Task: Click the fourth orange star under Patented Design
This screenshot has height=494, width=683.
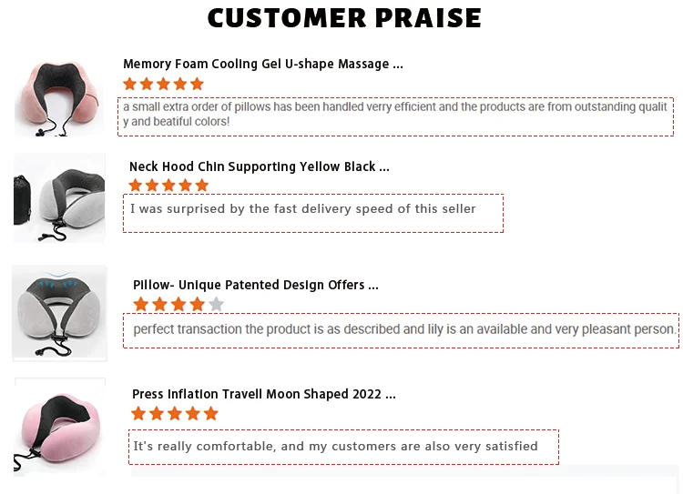Action: [x=198, y=304]
